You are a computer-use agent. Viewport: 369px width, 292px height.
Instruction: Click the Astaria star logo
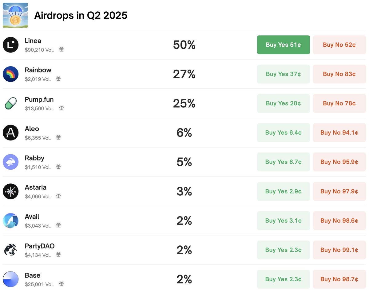[11, 191]
